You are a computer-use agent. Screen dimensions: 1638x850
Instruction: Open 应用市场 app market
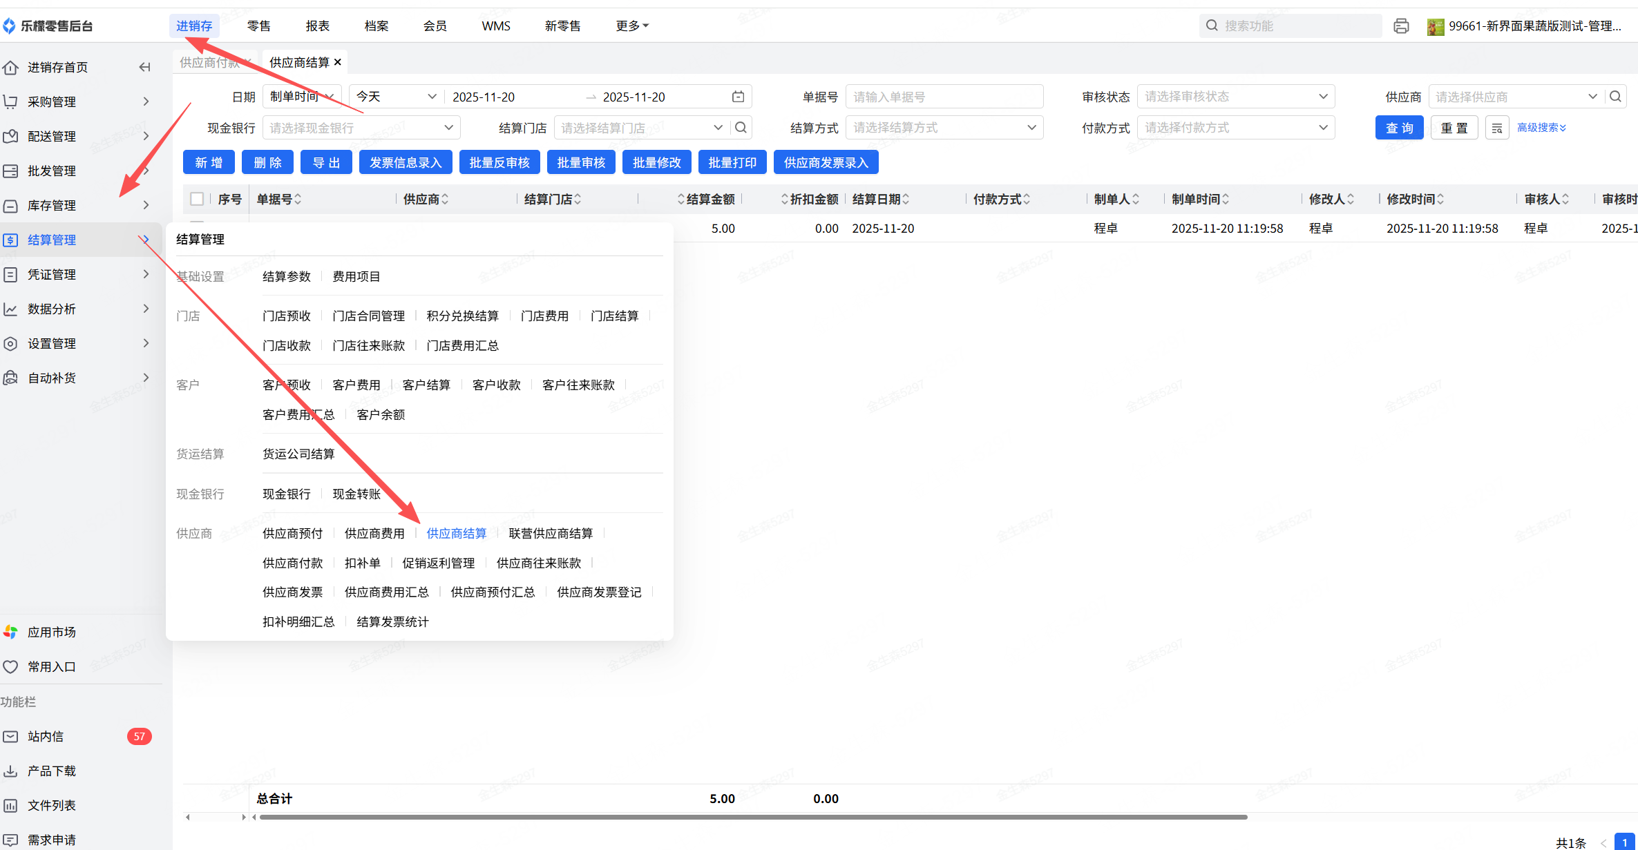pyautogui.click(x=51, y=632)
